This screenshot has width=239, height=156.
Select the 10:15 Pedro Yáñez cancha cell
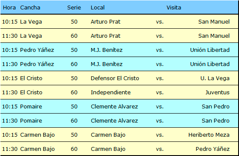click(x=37, y=50)
